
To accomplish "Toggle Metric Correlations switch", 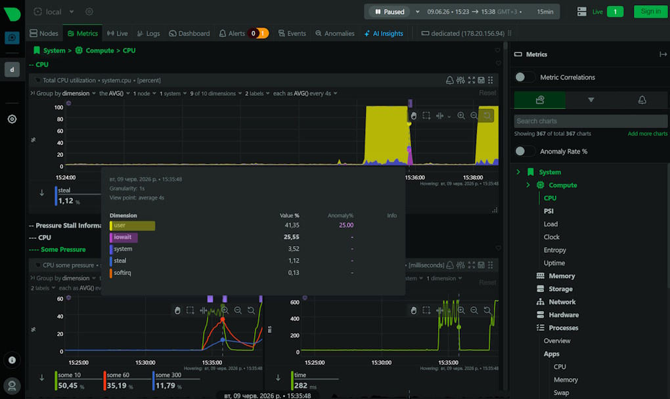I will 524,77.
